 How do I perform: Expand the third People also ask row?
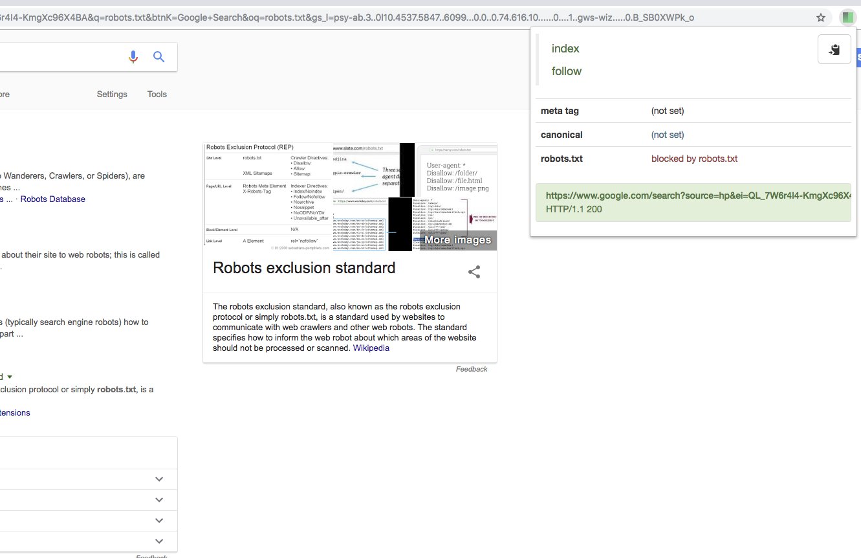tap(159, 520)
